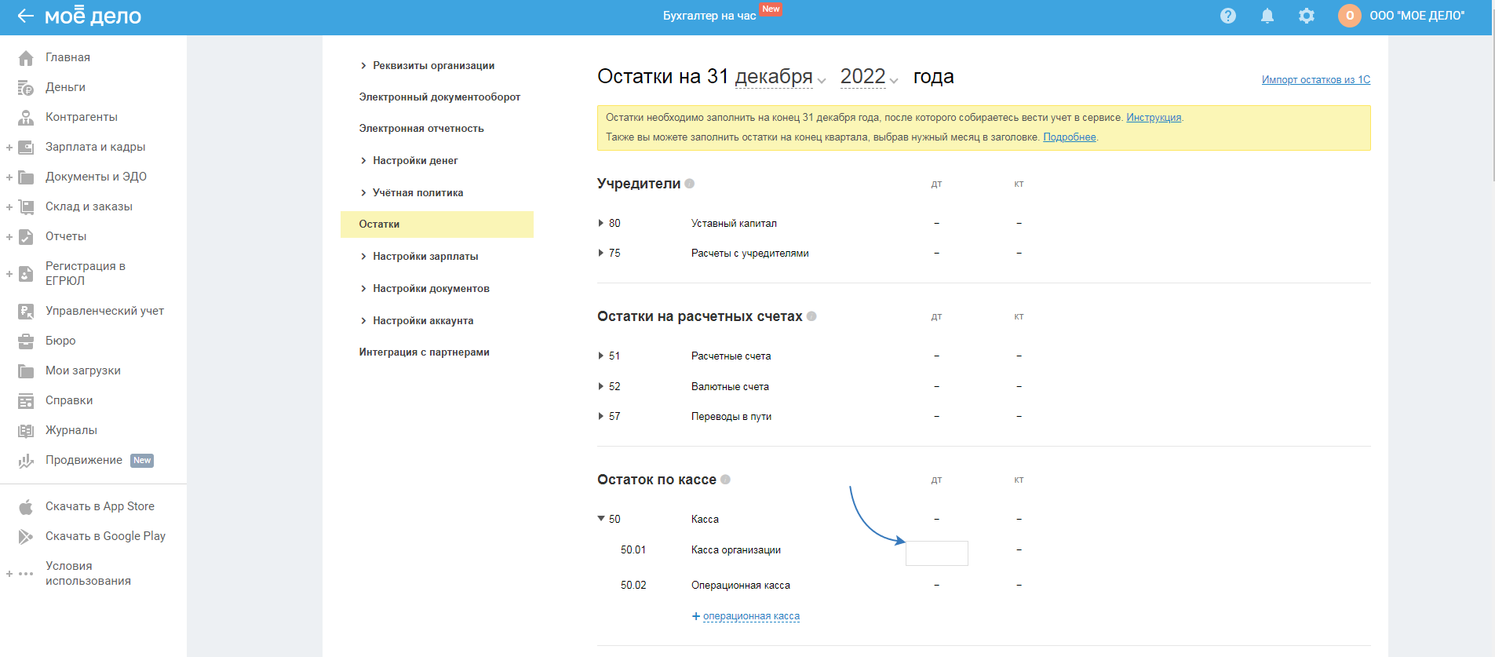Image resolution: width=1495 pixels, height=657 pixels.
Task: Click the Склад и заказы cart icon
Action: 26,207
